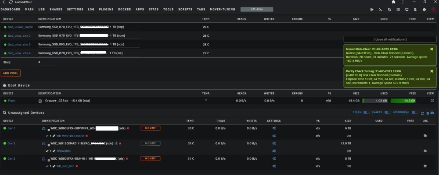The image size is (439, 175).
Task: Open the Settings tab
Action: pos(75,10)
